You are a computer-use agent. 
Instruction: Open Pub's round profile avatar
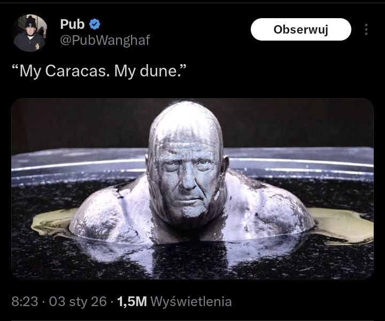30,33
